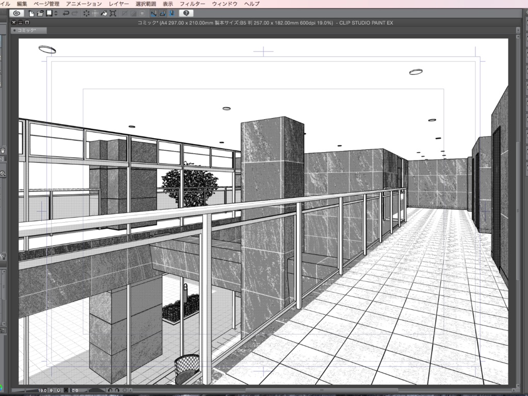Click the 19.0 zoom value field
The image size is (528, 396).
pyautogui.click(x=42, y=390)
